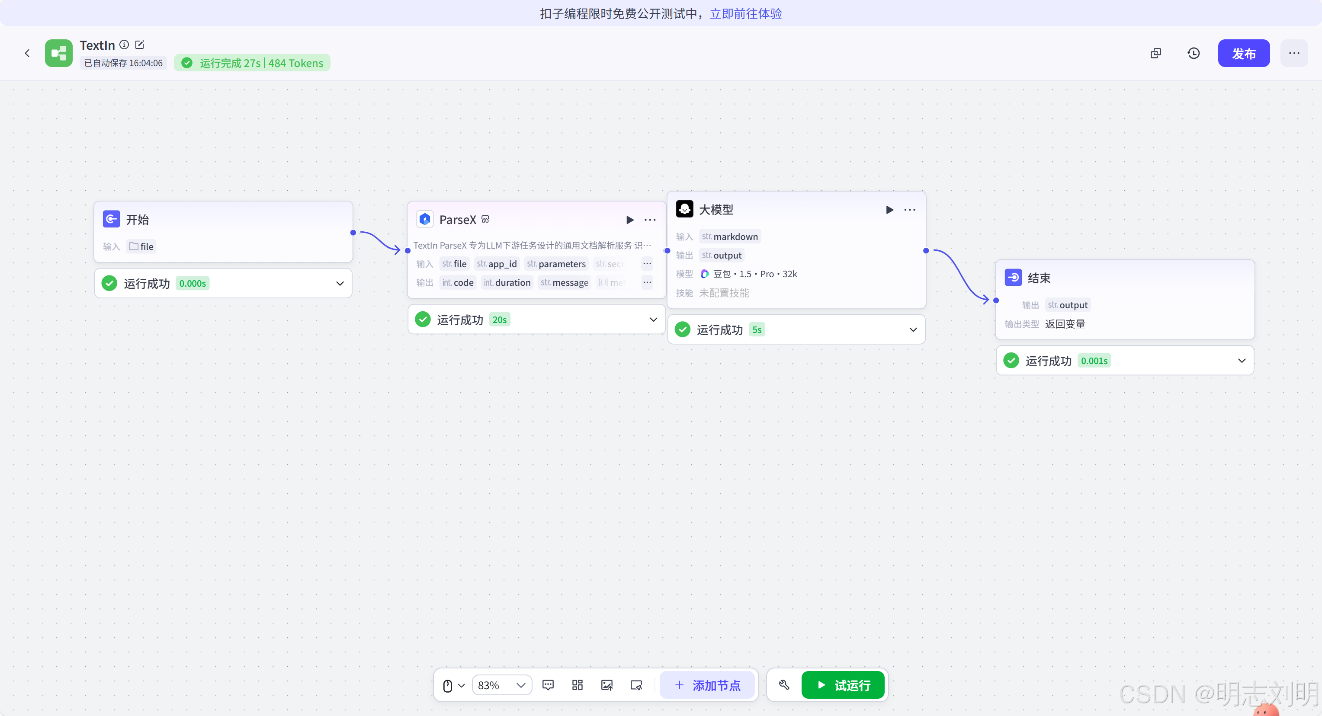1322x716 pixels.
Task: Open workflow settings with the wrench icon
Action: 784,685
